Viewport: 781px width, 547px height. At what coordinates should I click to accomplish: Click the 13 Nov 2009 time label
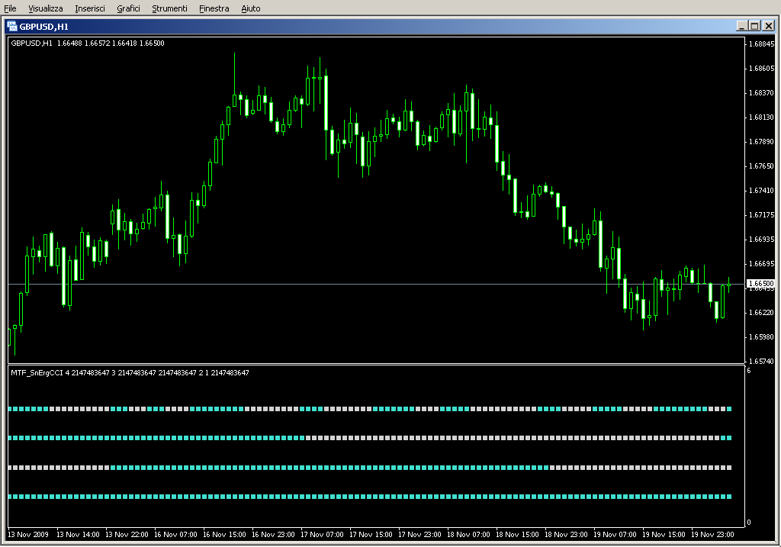(x=28, y=535)
